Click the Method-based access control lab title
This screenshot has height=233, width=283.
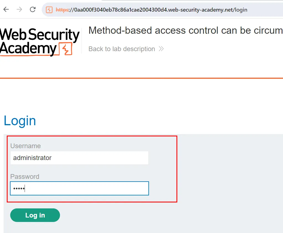click(x=185, y=30)
